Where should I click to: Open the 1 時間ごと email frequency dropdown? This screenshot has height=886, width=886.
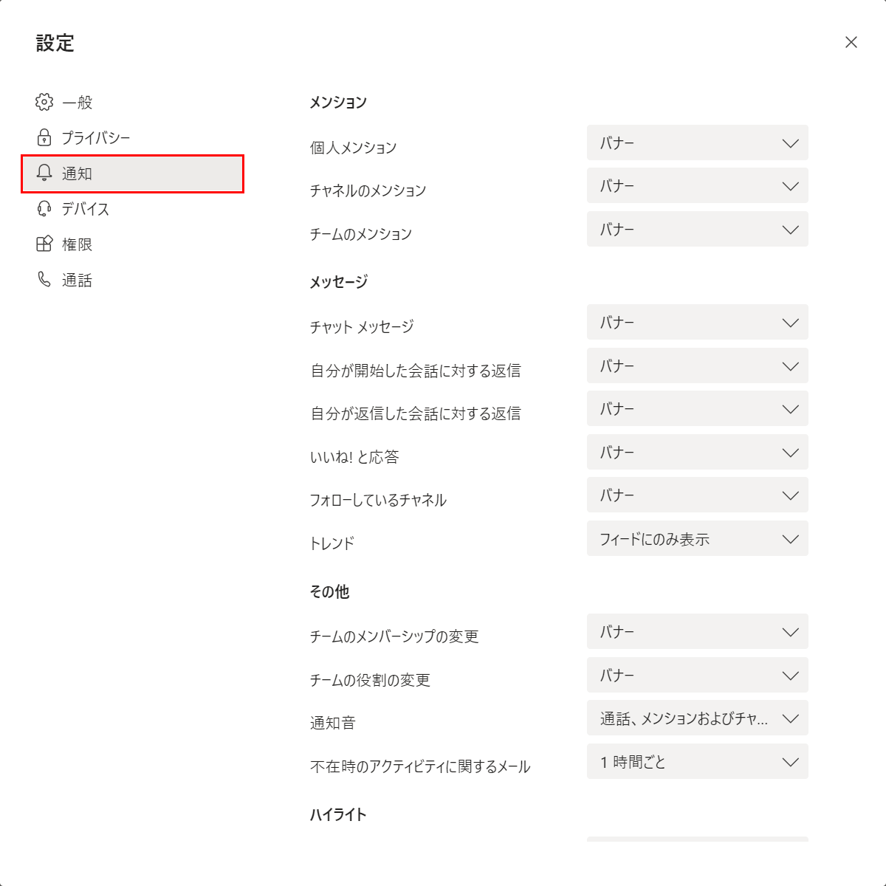pyautogui.click(x=698, y=762)
